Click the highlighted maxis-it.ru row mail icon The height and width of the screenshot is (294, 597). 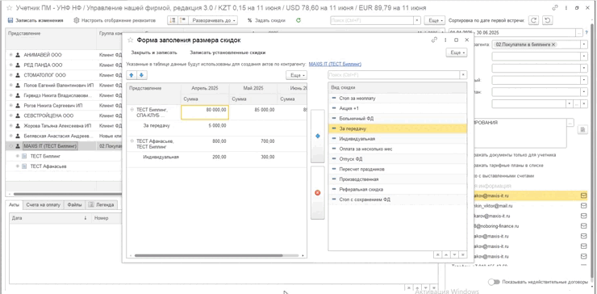coord(583,195)
